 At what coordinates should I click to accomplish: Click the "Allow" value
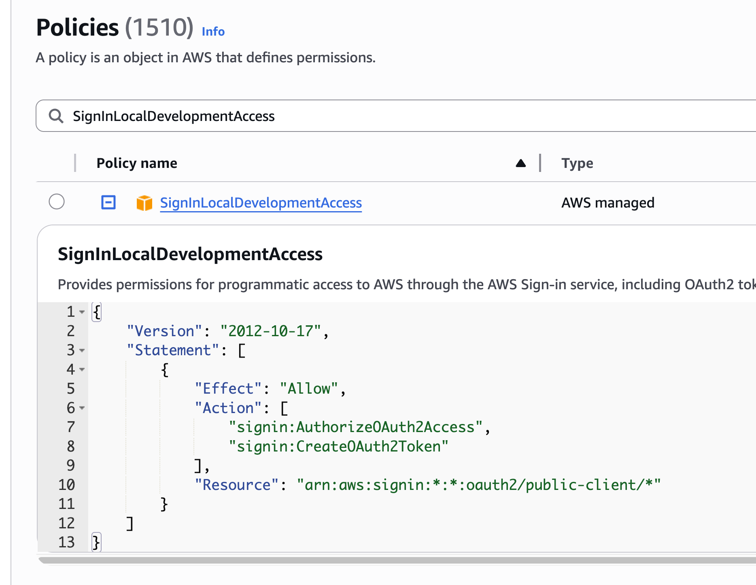308,388
